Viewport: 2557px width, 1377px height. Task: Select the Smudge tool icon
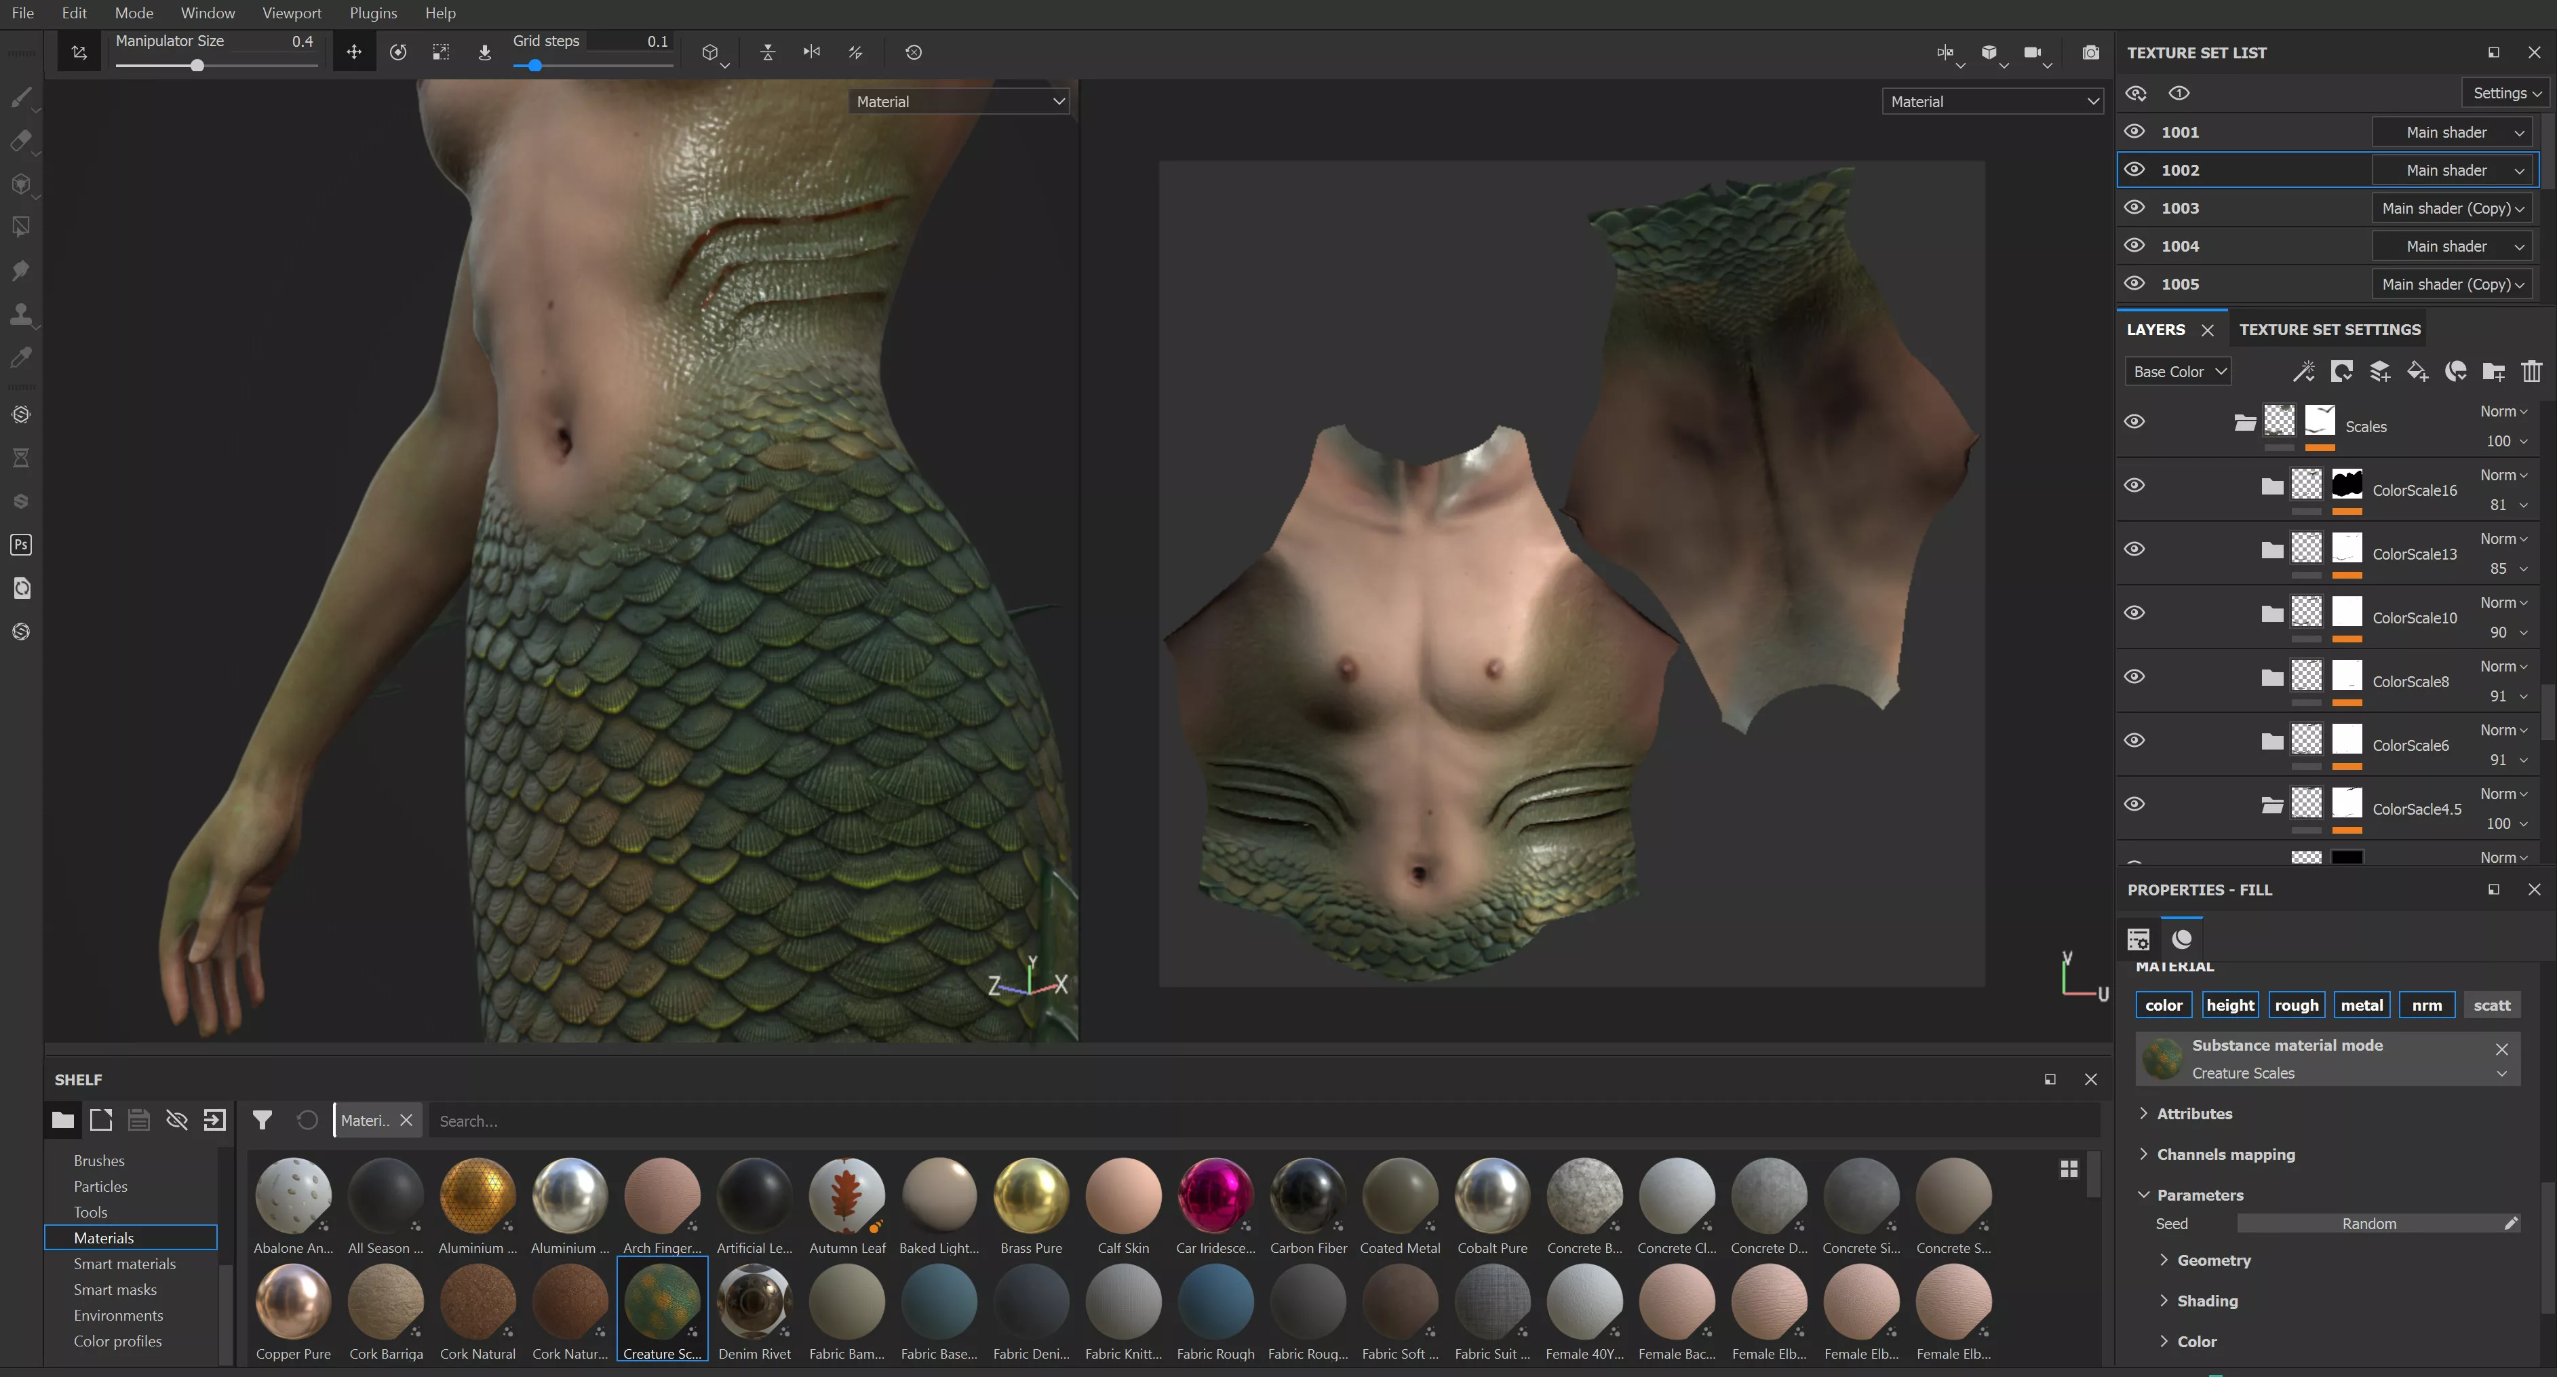(x=21, y=270)
